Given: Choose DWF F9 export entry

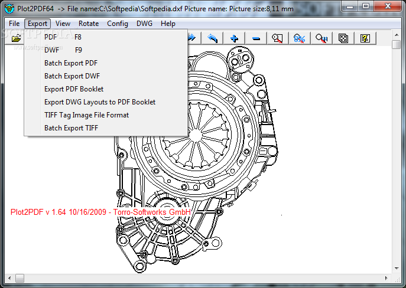Looking at the screenshot, I should [106, 50].
